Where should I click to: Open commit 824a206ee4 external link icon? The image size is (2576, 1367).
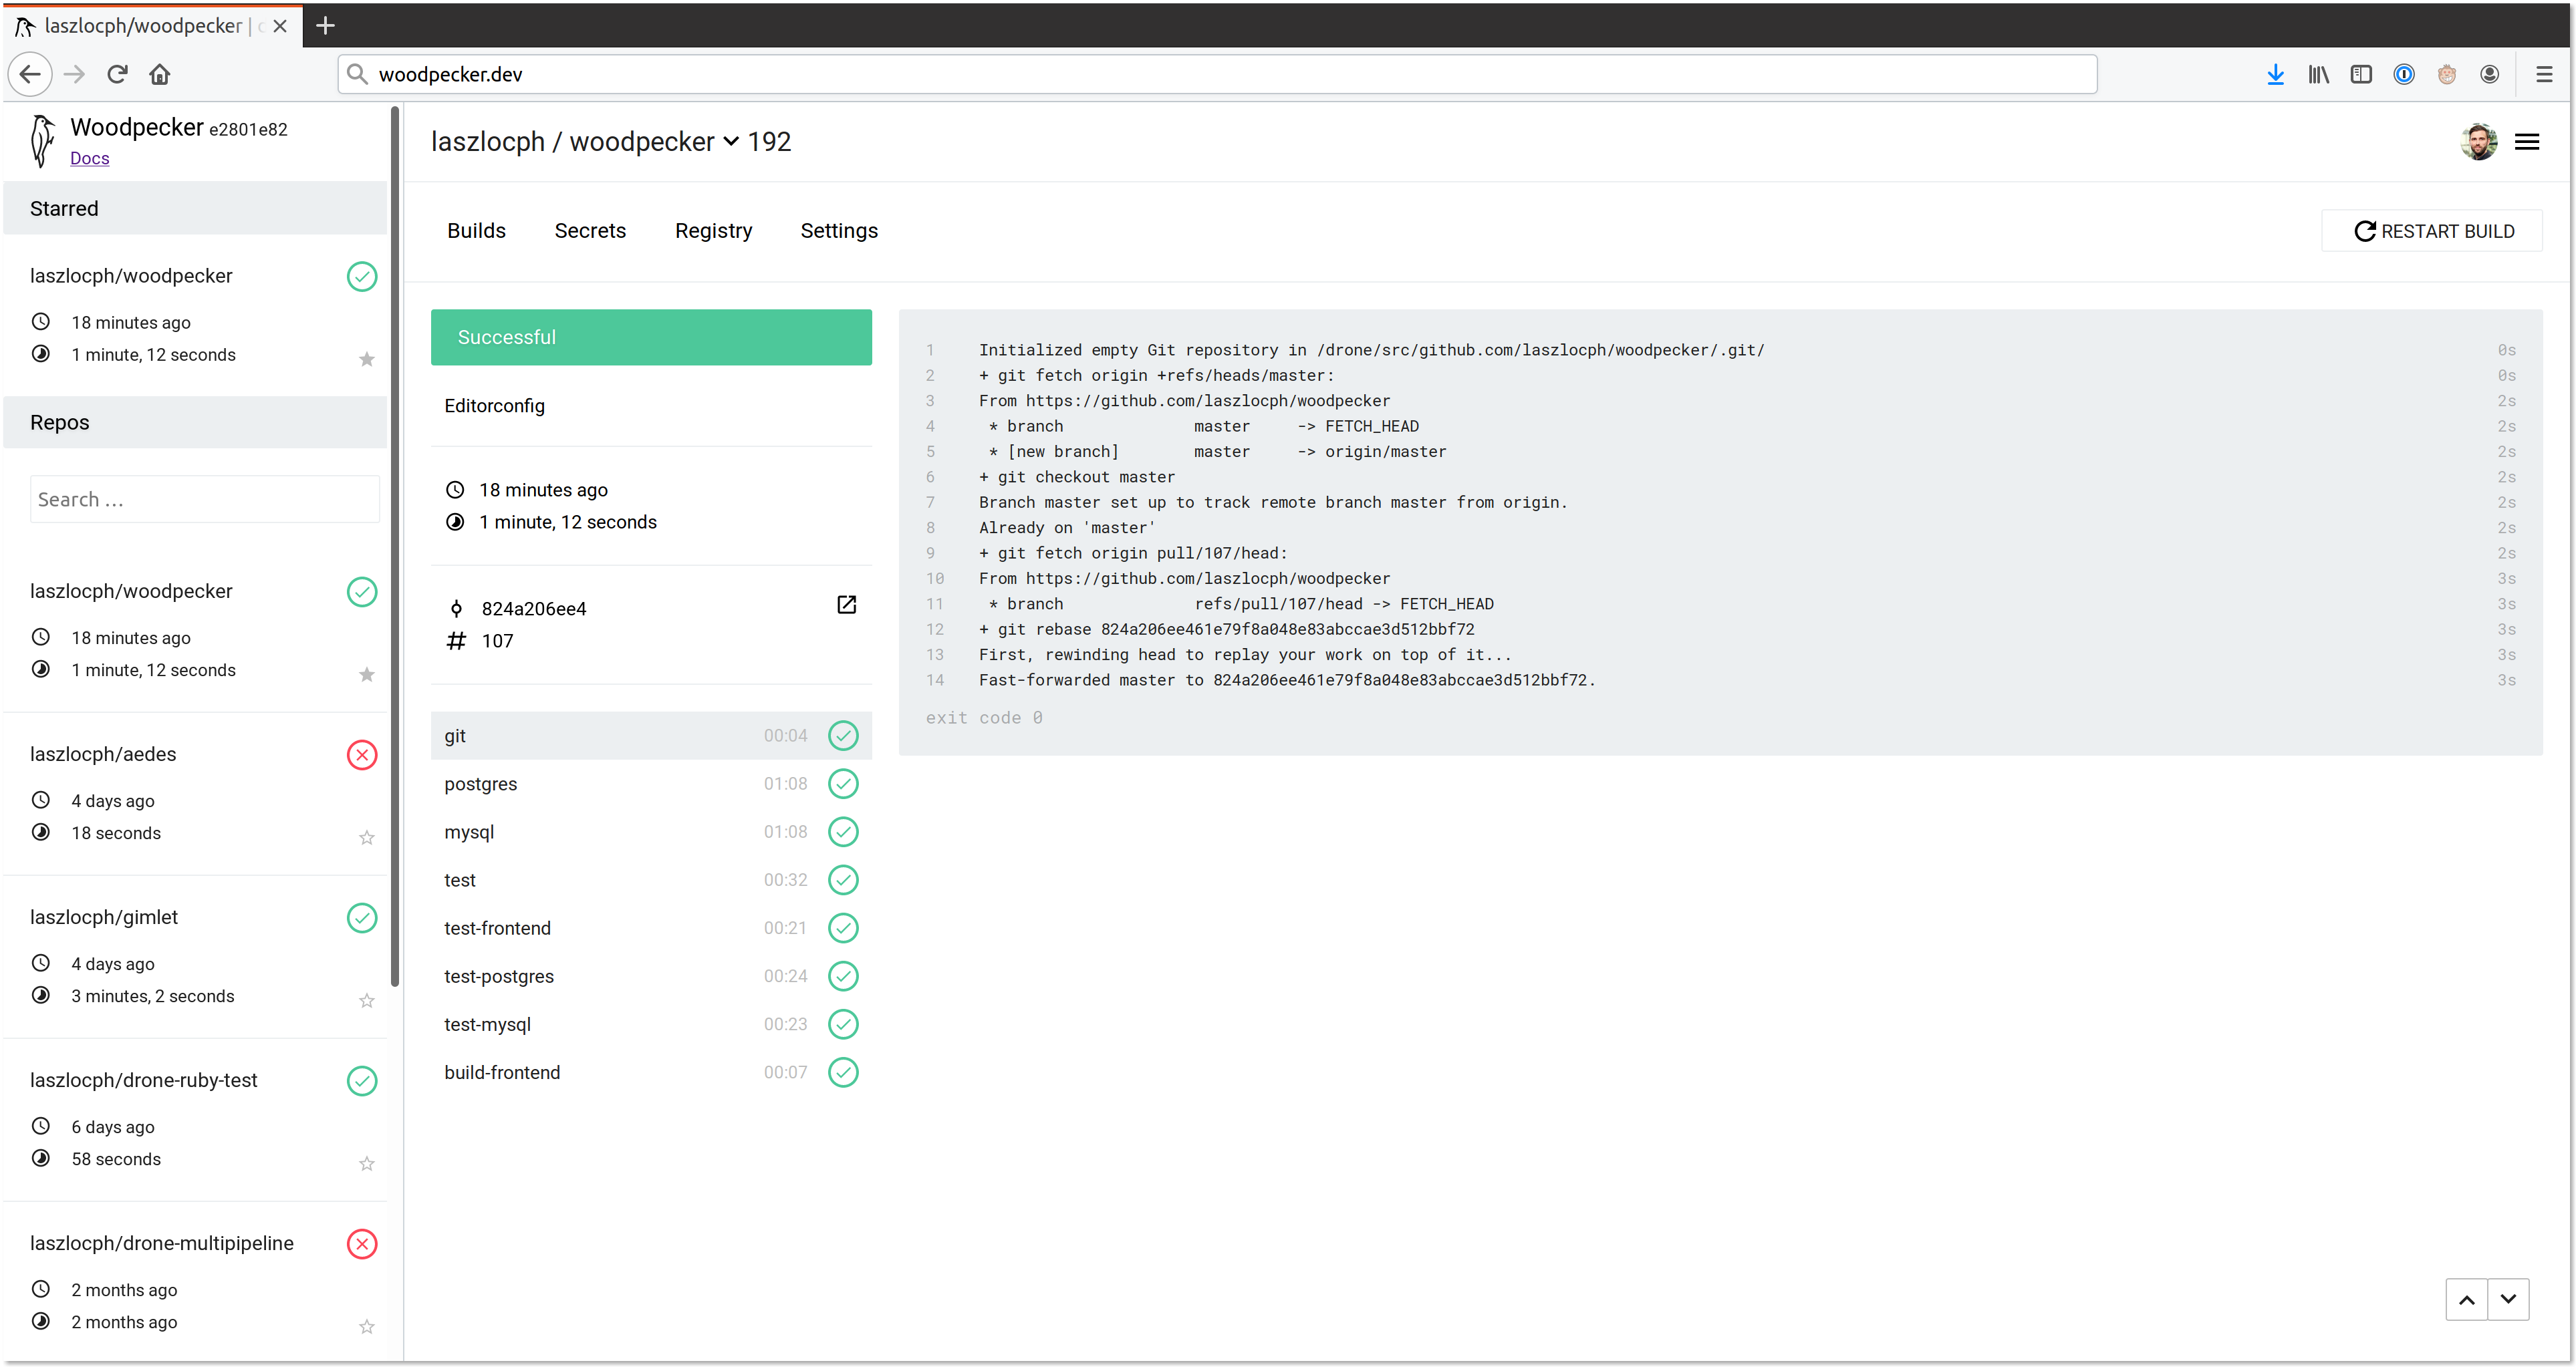click(846, 605)
